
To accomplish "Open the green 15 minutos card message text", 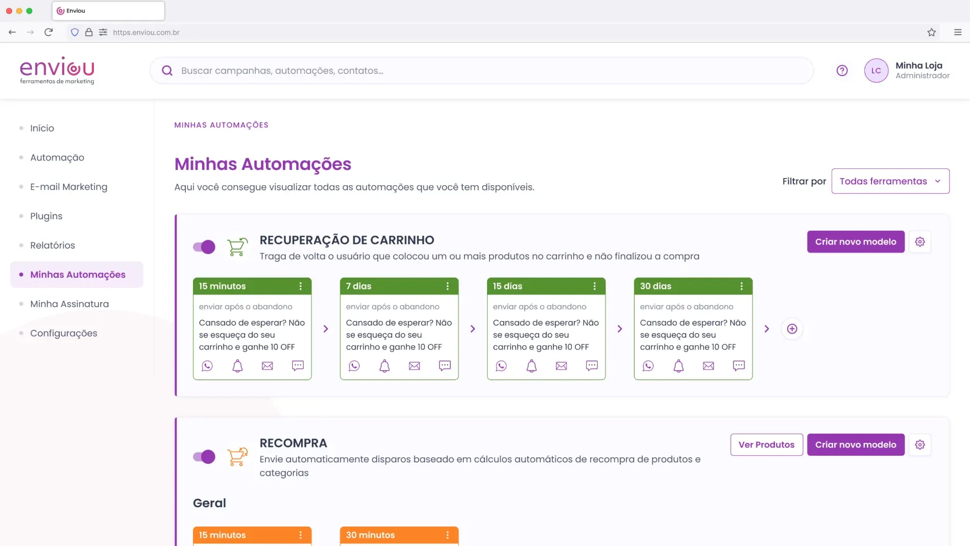I will tap(252, 335).
